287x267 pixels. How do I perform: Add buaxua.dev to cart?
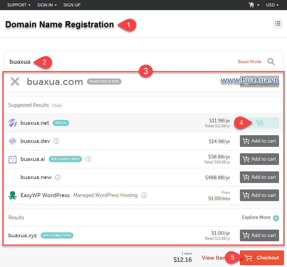[x=259, y=141]
